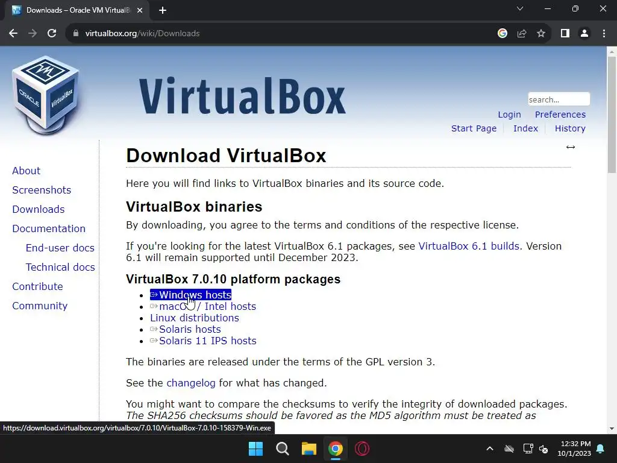
Task: Click the search input field
Action: click(559, 99)
